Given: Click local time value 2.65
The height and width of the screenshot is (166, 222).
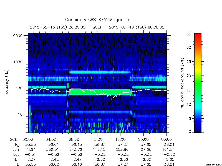Looking at the screenshot, I should tap(170, 160).
